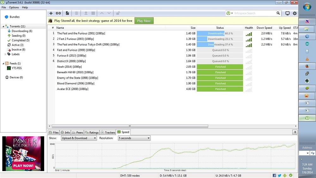Click the Start Torrent download icon
316x178 pixels.
(x=86, y=13)
